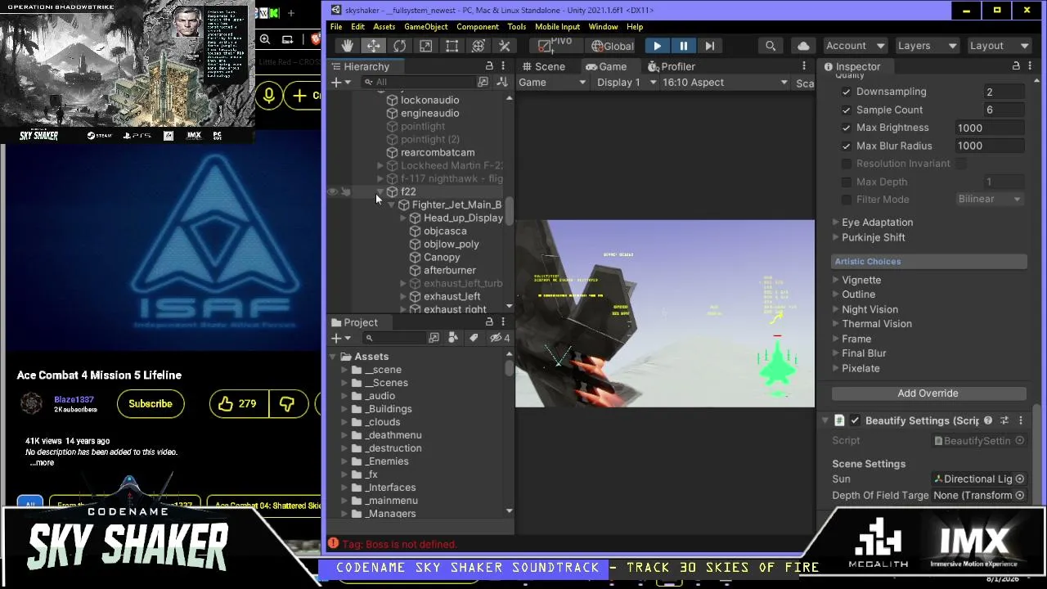Open the cloud services panel
Viewport: 1047px width, 589px height.
tap(803, 46)
